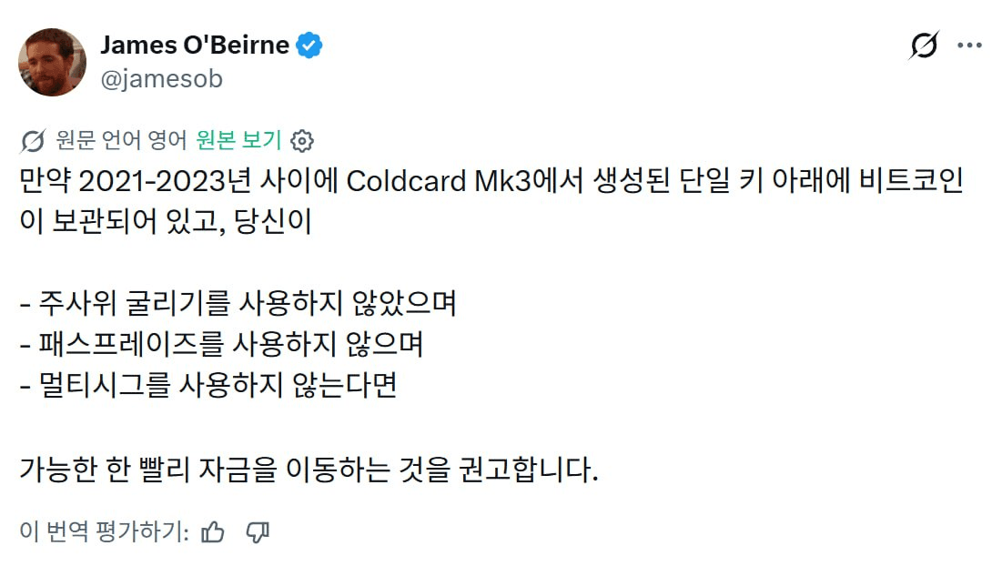Click the 주사위 굴리기 bullet line
992x566 pixels.
pyautogui.click(x=238, y=303)
